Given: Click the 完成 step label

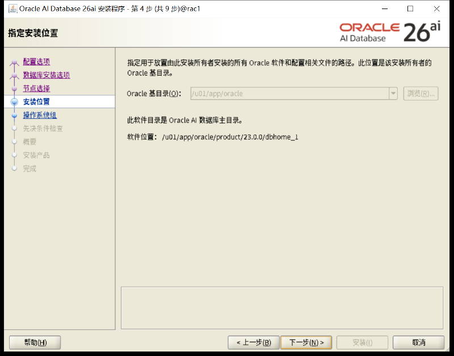Looking at the screenshot, I should click(x=30, y=169).
